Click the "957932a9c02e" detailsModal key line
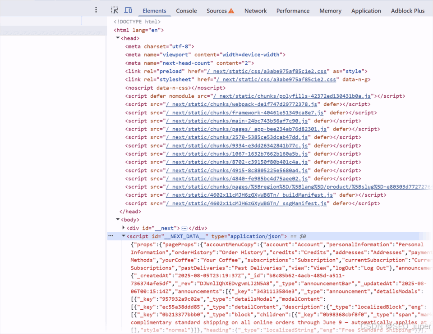The width and height of the screenshot is (433, 334). pyautogui.click(x=228, y=299)
